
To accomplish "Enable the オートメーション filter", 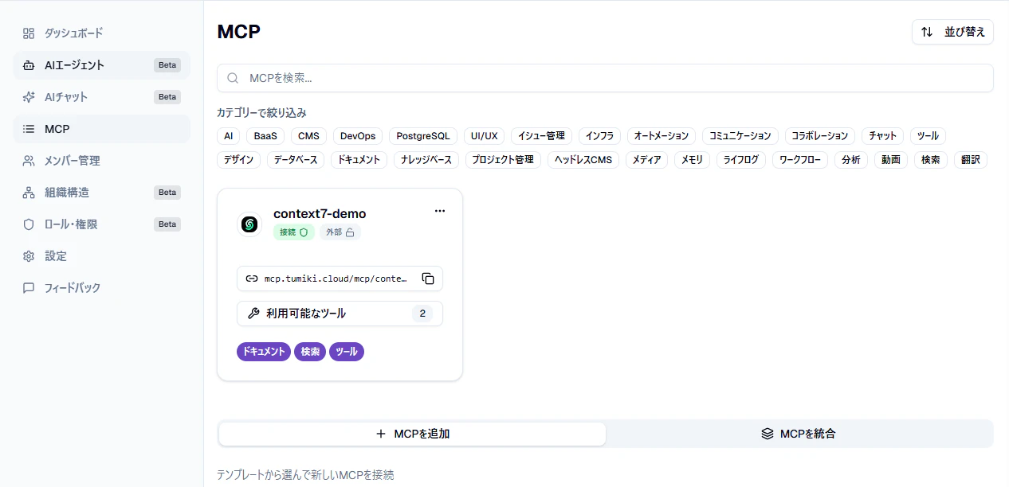I will coord(662,136).
